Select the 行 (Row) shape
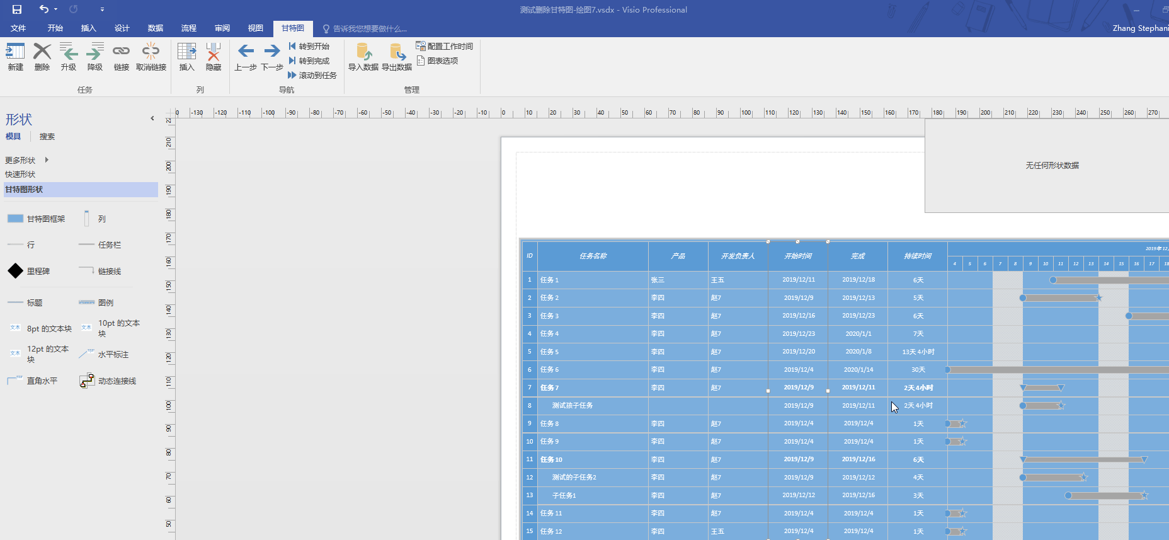 pyautogui.click(x=21, y=244)
